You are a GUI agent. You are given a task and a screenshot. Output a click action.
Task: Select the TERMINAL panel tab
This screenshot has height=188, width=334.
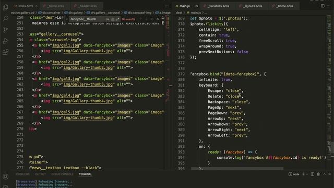(85, 174)
